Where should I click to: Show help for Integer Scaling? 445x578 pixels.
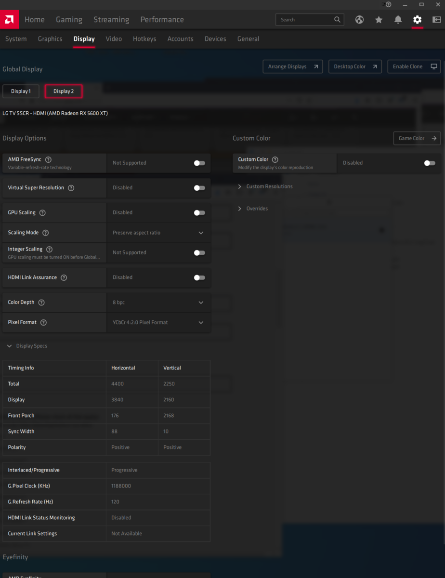(x=49, y=249)
